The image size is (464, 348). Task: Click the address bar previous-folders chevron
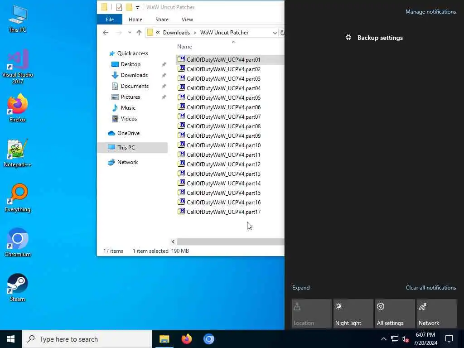[x=158, y=33]
